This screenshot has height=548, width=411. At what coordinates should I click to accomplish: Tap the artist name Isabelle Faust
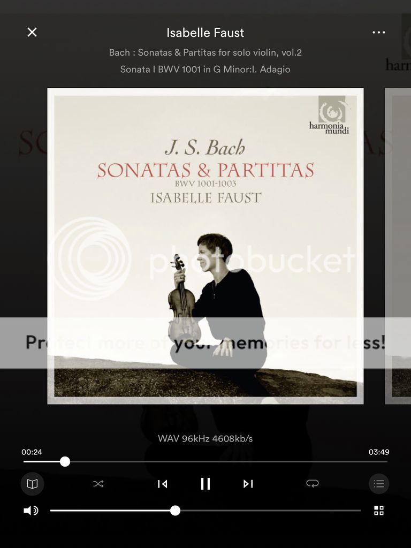205,33
